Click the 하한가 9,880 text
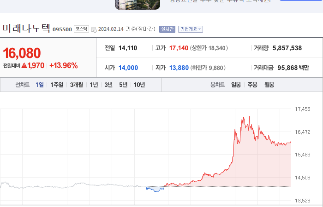323x207 pixels. click(x=208, y=68)
